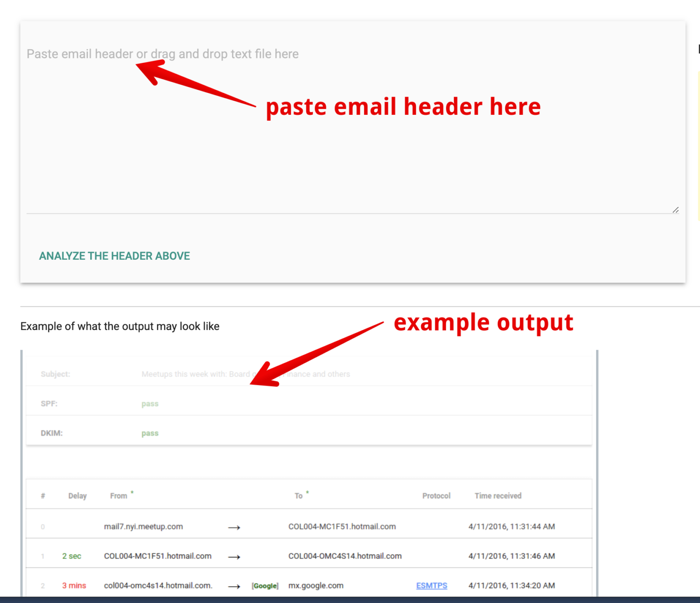
Task: Click the arrow icon in the mx.google.com row
Action: click(234, 586)
